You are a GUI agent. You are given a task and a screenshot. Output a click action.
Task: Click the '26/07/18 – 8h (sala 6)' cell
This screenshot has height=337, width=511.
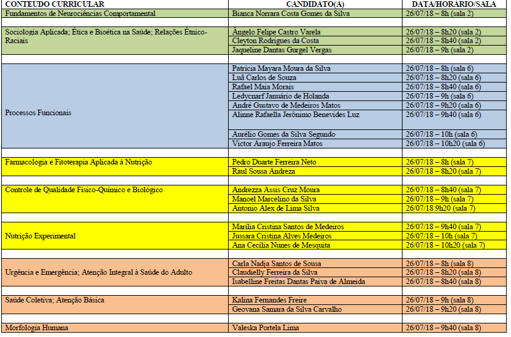tap(454, 68)
